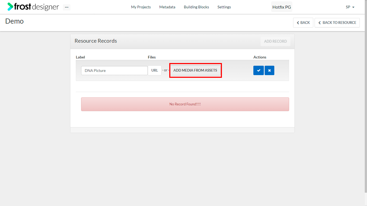The width and height of the screenshot is (367, 206).
Task: Click the BACK button
Action: click(x=303, y=23)
